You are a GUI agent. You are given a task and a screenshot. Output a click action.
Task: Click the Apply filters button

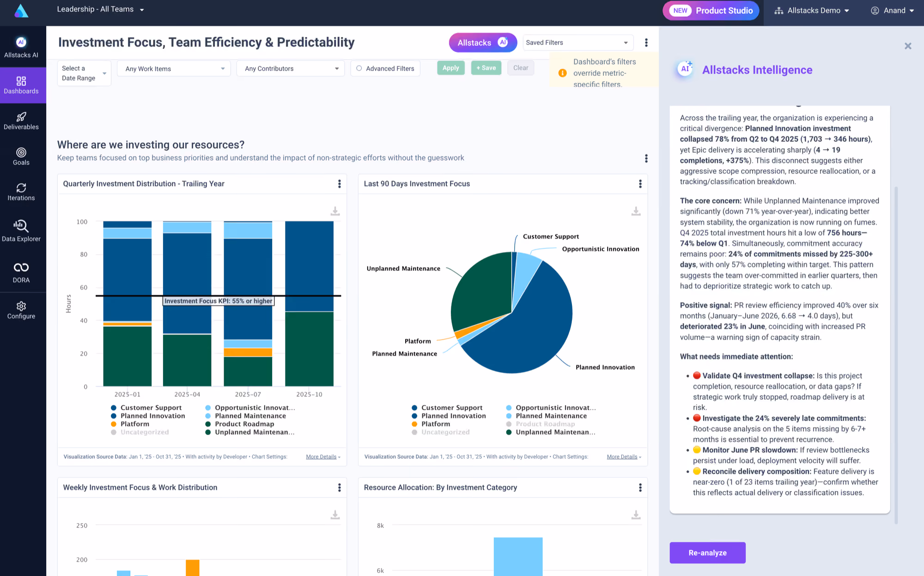point(450,68)
